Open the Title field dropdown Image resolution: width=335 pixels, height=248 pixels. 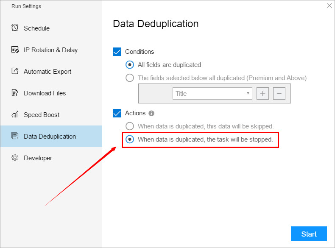point(212,94)
